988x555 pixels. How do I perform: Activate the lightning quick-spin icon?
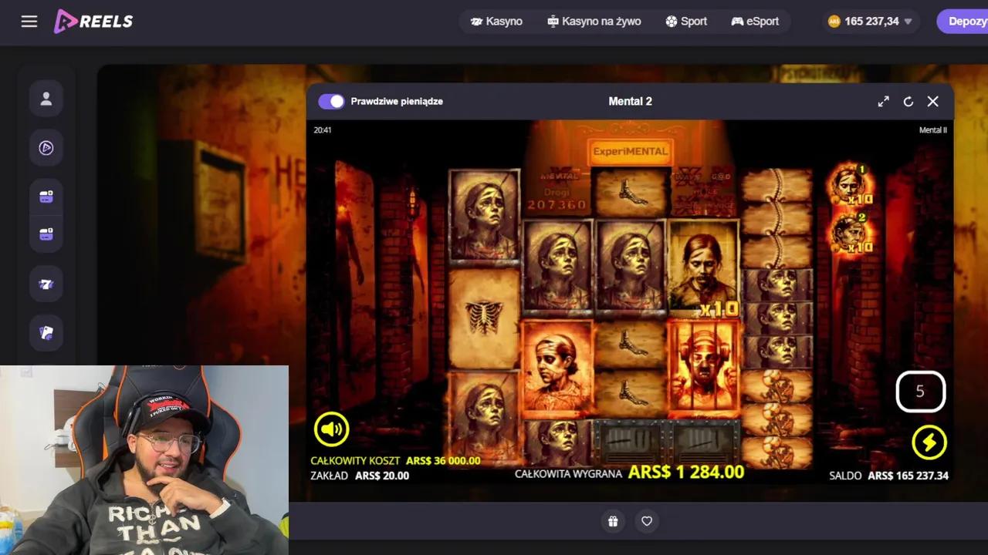click(929, 442)
